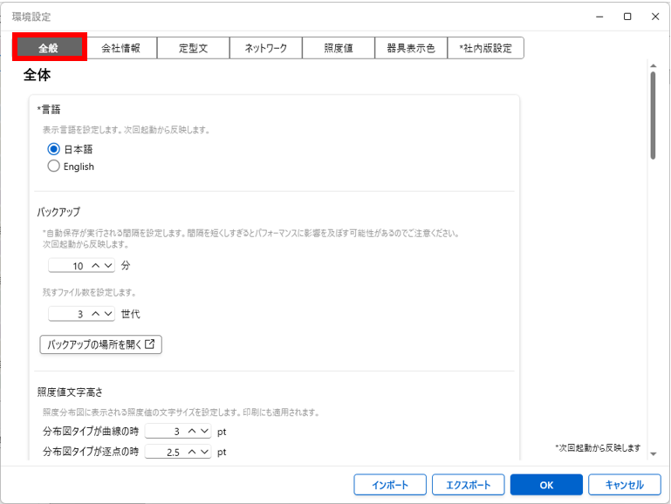The image size is (671, 504).
Task: Open the *社内版設定 tab
Action: tap(485, 48)
